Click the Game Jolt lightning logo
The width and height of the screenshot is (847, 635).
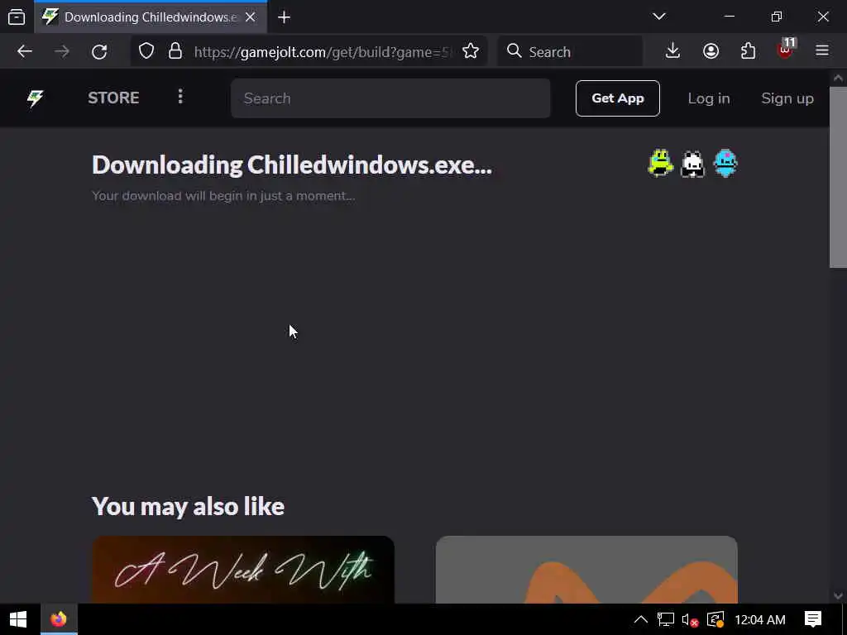pos(35,98)
